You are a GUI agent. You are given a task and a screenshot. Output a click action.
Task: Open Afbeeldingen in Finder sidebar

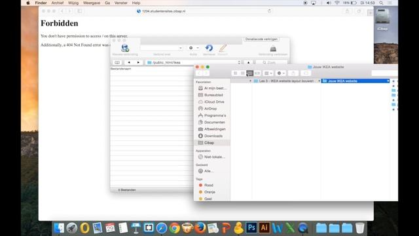pos(212,129)
